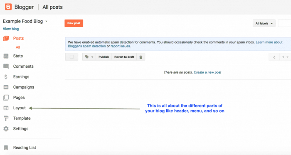The height and width of the screenshot is (155, 291).
Task: Click the orange New post button
Action: pos(74,23)
